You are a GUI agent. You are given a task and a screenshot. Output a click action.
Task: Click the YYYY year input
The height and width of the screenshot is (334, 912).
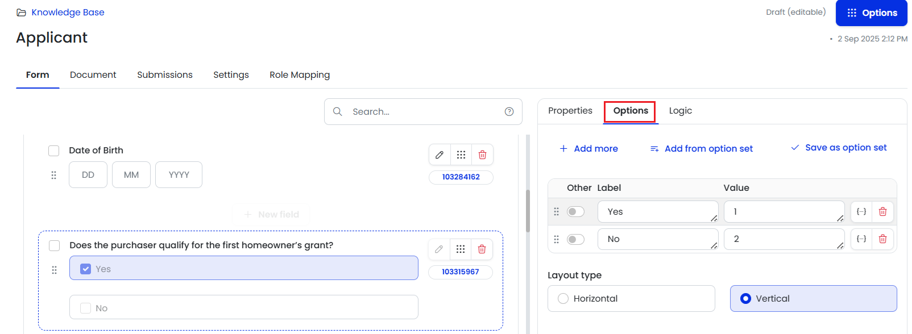179,175
